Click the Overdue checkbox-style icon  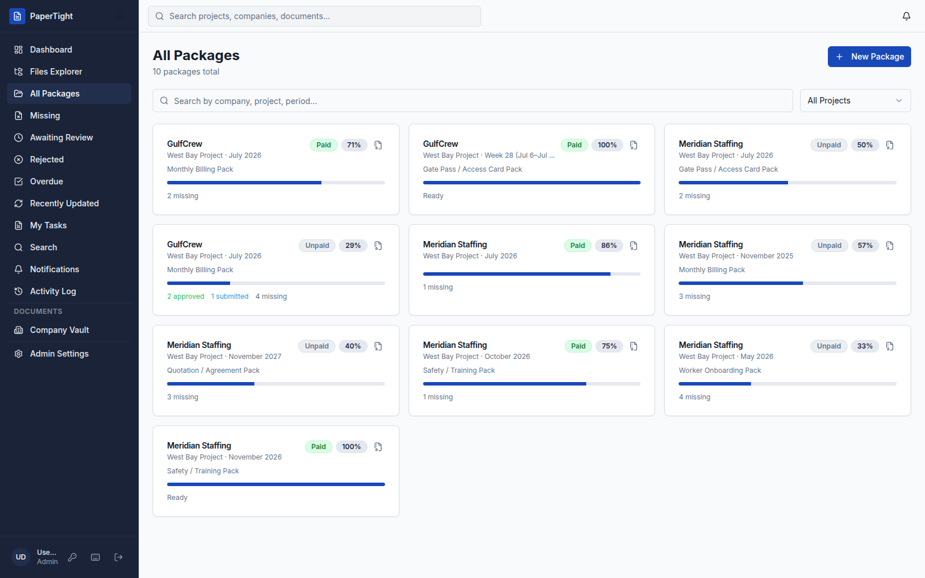point(18,181)
